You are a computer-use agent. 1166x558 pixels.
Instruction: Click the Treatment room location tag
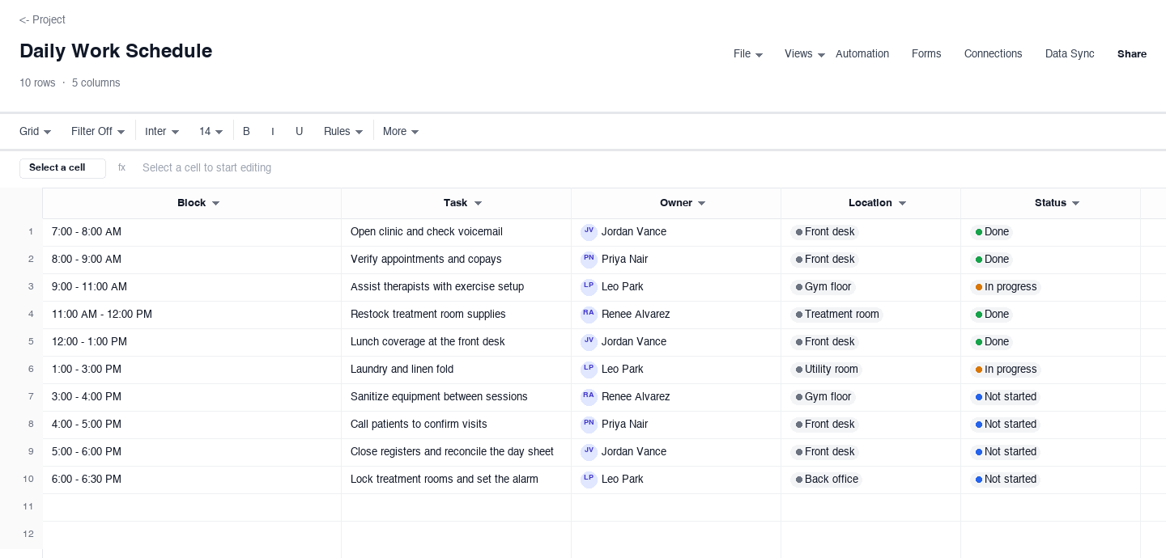point(837,315)
